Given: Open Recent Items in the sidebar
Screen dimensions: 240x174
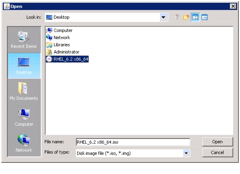Looking at the screenshot, I should tap(24, 40).
